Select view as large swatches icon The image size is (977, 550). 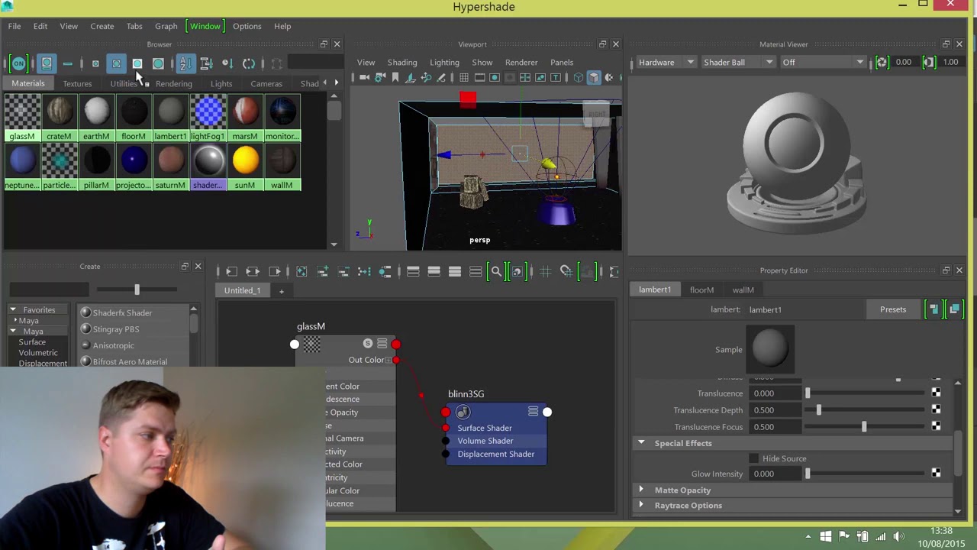click(137, 63)
